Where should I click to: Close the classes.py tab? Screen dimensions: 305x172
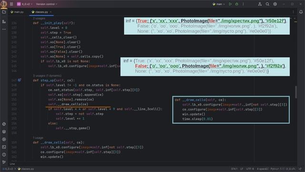pyautogui.click(x=51, y=12)
